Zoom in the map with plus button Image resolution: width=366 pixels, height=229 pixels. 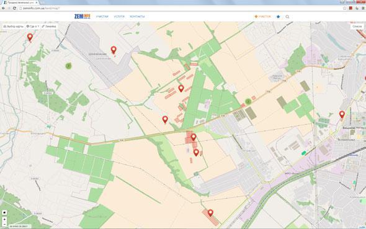(4, 220)
